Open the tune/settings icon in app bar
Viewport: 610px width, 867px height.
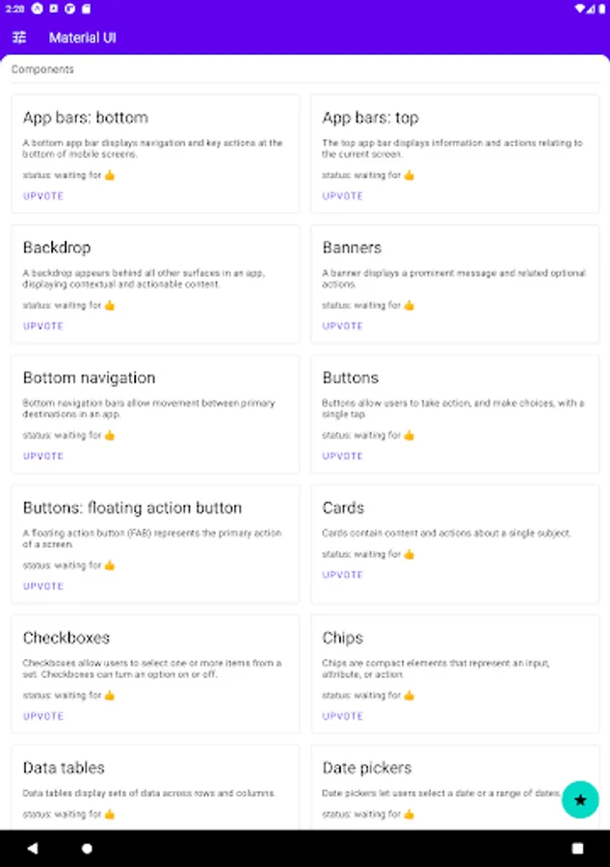pos(19,38)
